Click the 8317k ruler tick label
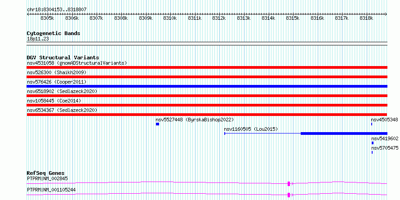400x200 pixels. pos(342,18)
